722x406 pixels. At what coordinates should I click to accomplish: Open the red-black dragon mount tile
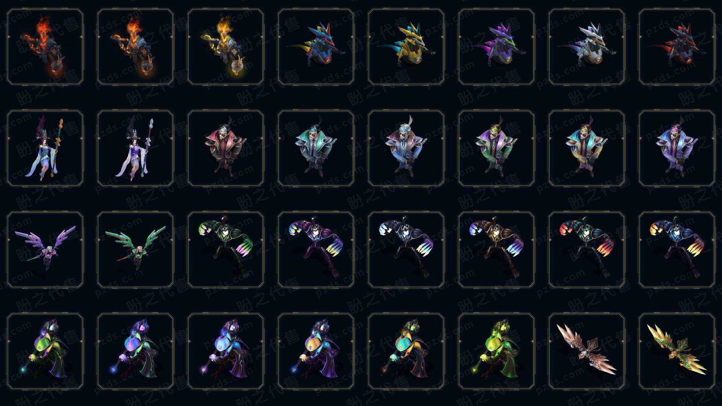click(677, 47)
